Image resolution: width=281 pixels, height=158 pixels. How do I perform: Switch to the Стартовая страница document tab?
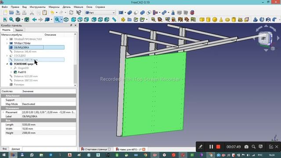(96, 149)
